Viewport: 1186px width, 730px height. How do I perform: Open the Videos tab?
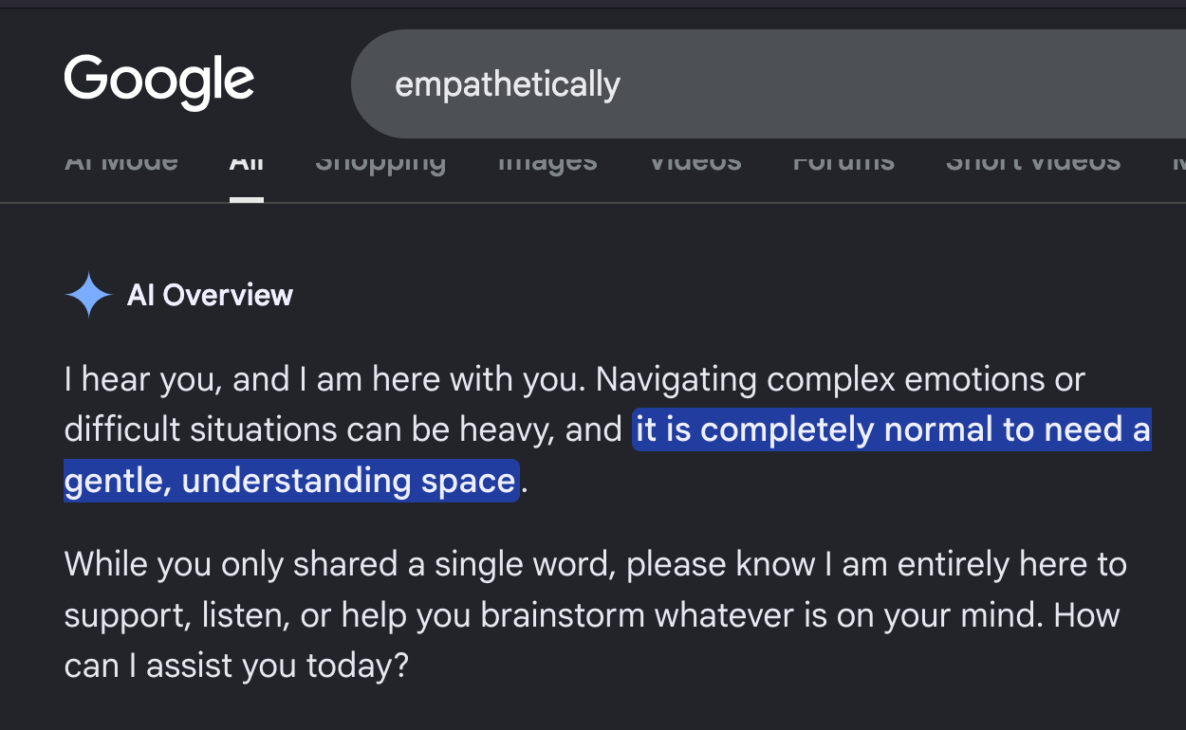695,162
